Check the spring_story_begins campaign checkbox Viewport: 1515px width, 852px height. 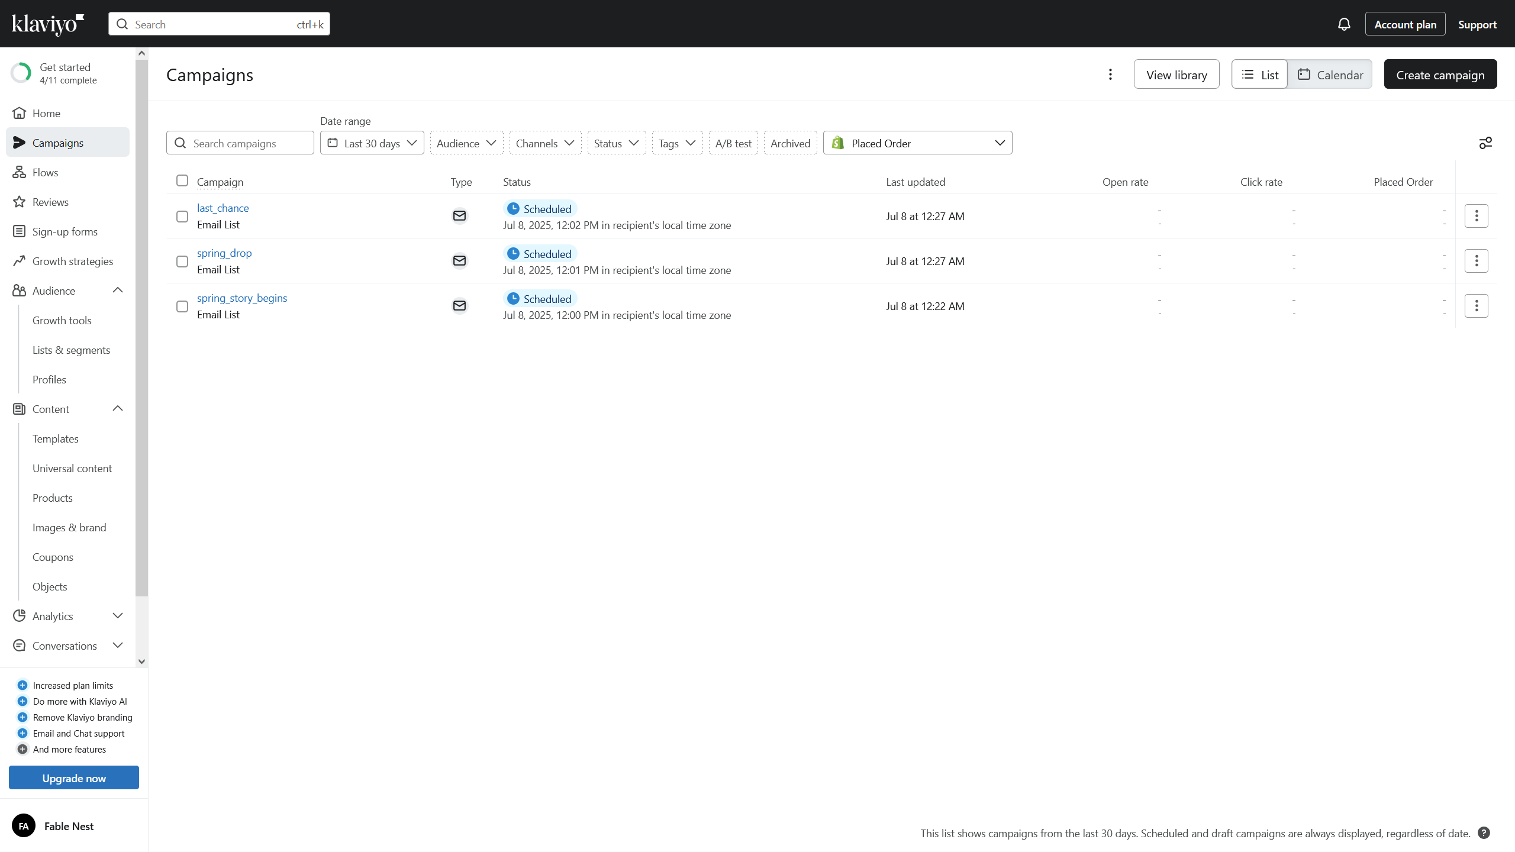182,306
